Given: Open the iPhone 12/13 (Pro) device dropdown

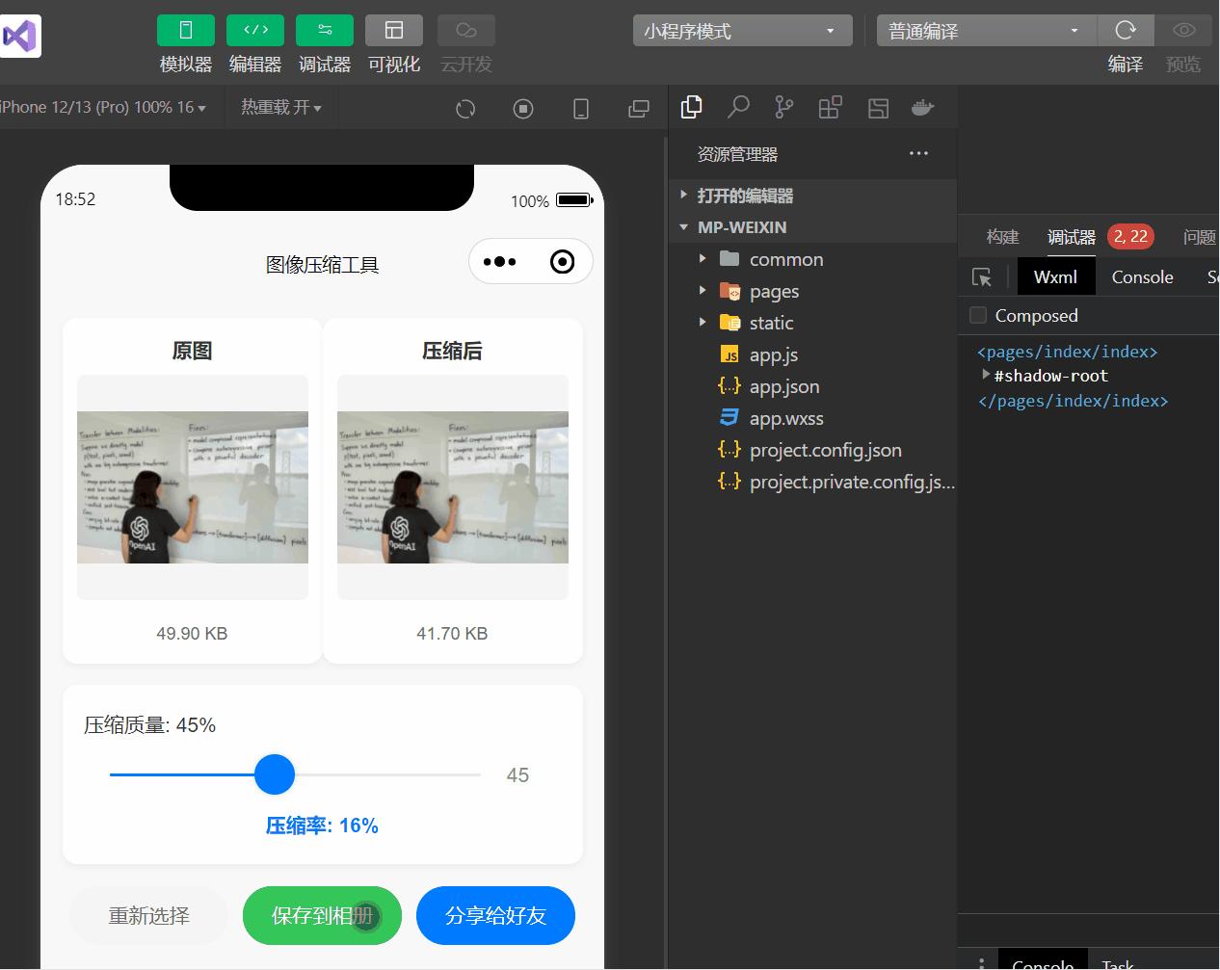Looking at the screenshot, I should pos(103,107).
